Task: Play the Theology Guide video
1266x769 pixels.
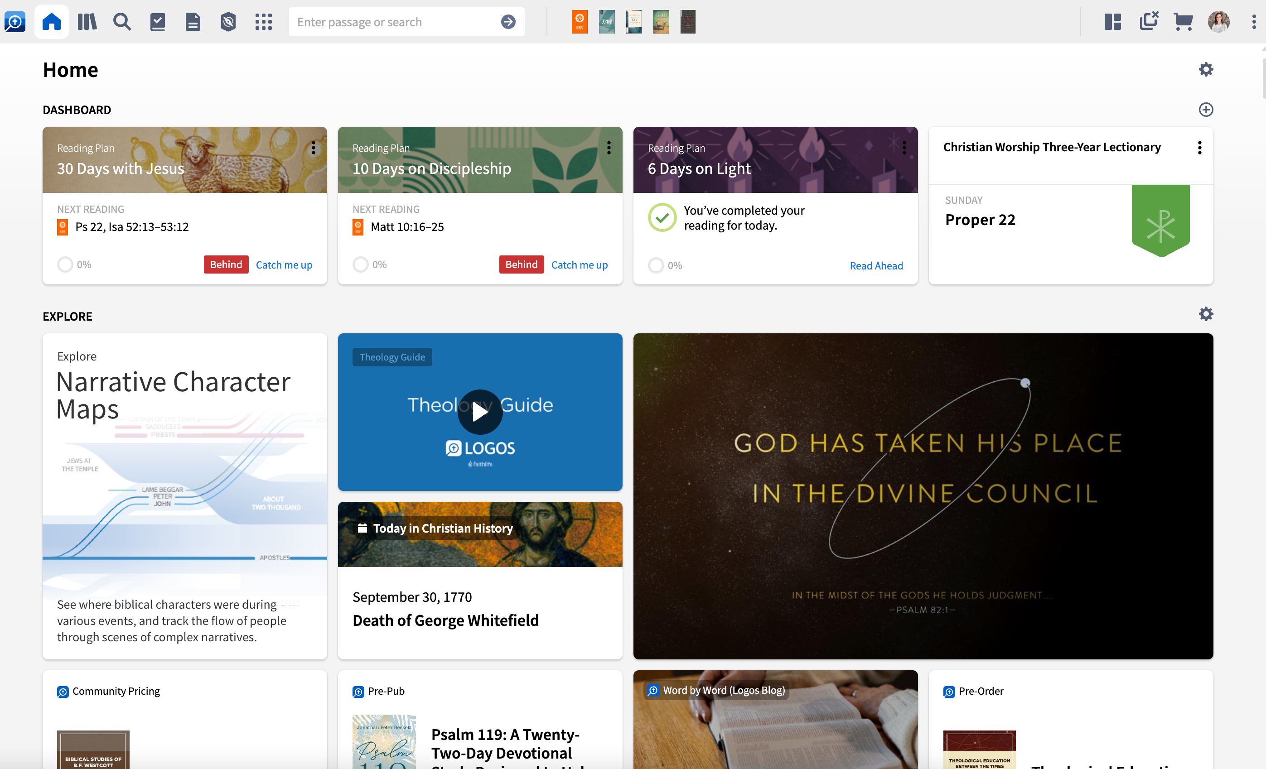Action: click(480, 412)
